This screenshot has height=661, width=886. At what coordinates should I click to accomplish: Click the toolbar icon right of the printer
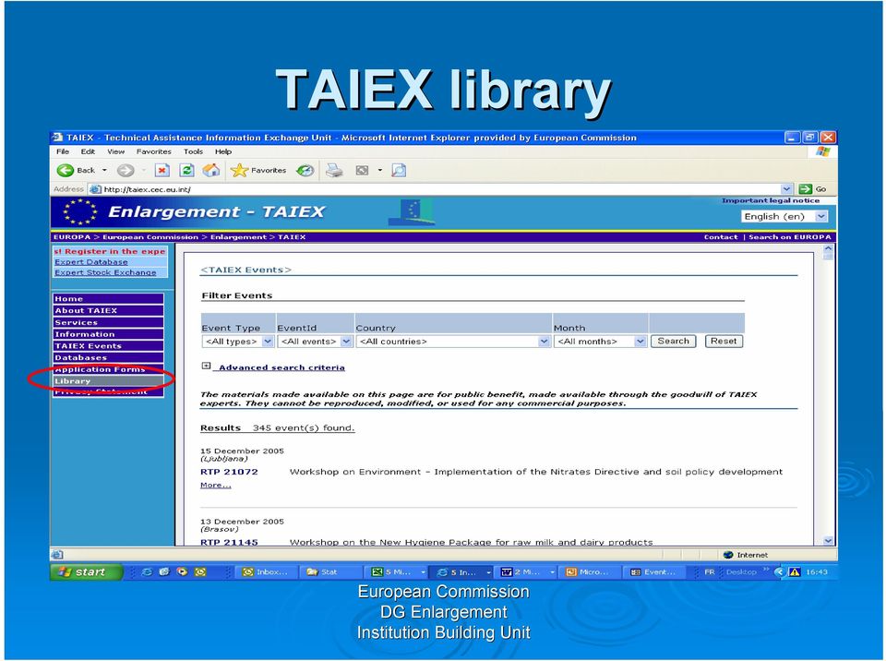[362, 170]
